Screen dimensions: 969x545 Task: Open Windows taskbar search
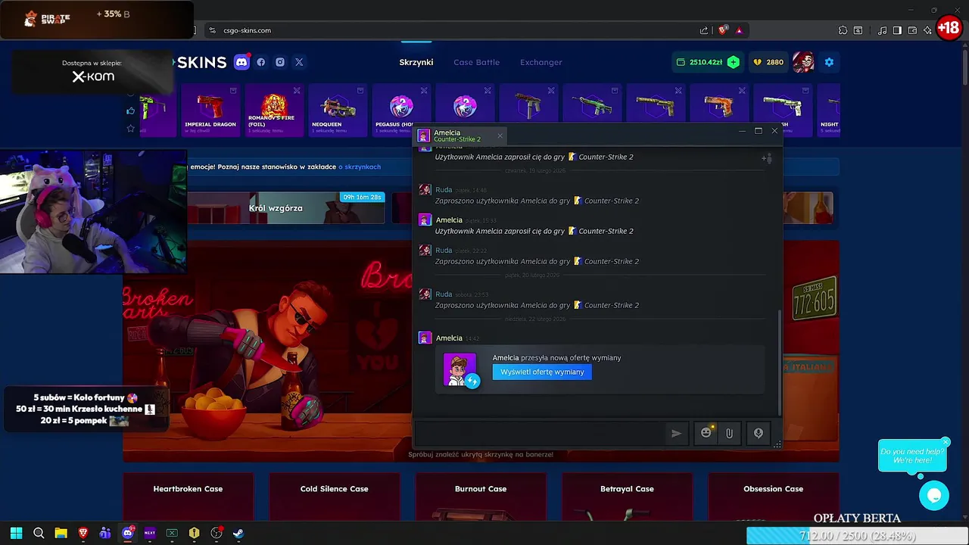point(39,533)
